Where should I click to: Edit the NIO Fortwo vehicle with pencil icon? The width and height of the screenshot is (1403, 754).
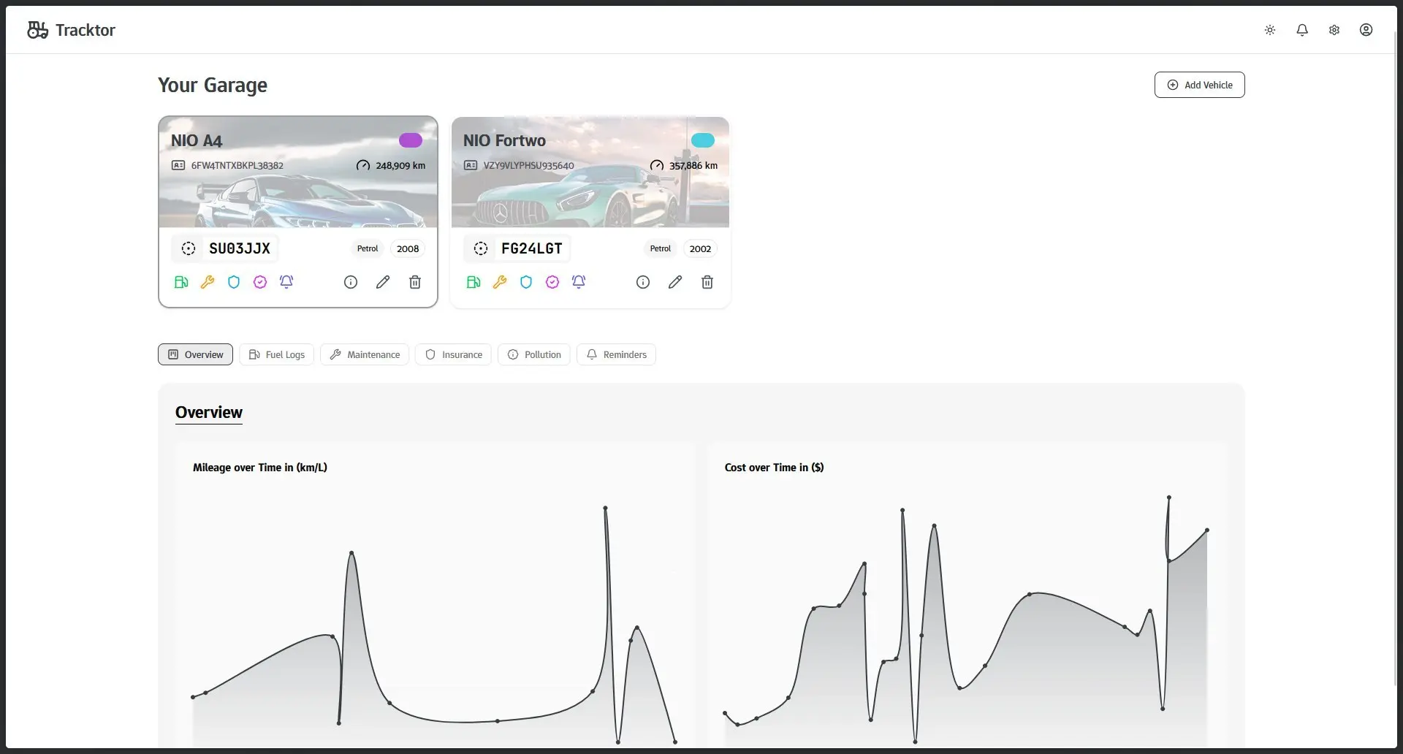click(x=675, y=282)
